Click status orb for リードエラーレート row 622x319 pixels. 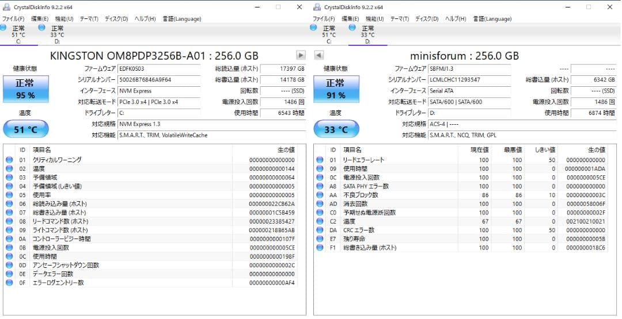coord(320,160)
